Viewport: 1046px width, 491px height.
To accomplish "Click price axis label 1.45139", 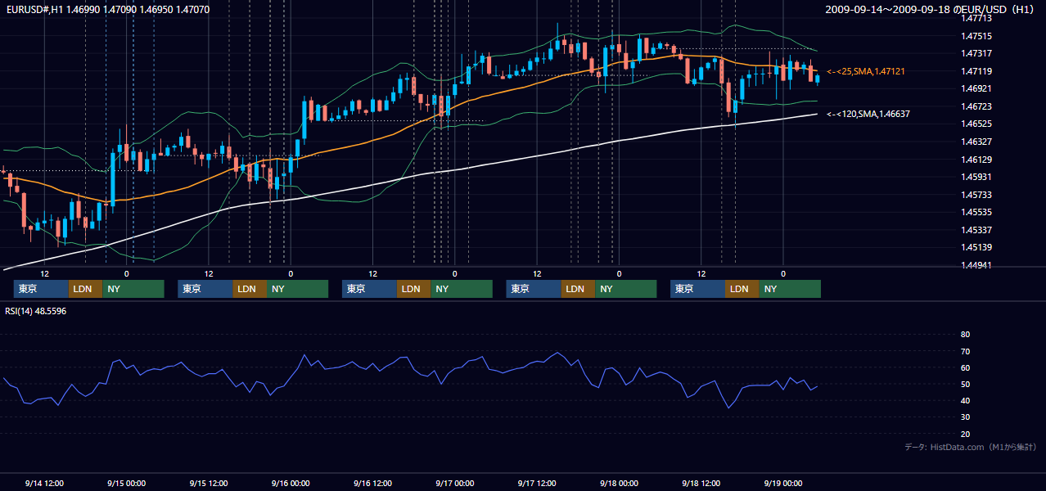I will point(976,247).
